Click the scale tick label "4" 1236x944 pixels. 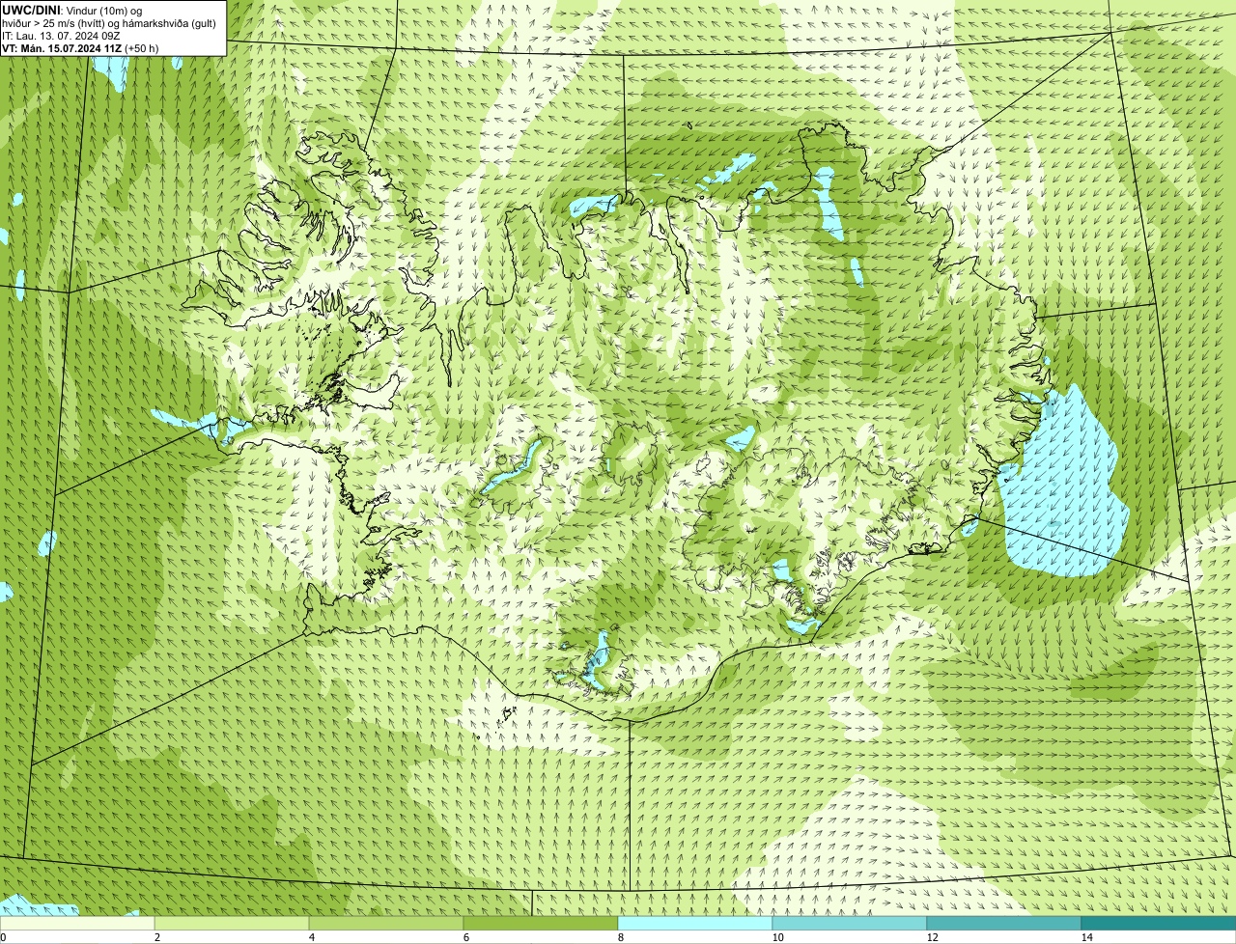(311, 937)
